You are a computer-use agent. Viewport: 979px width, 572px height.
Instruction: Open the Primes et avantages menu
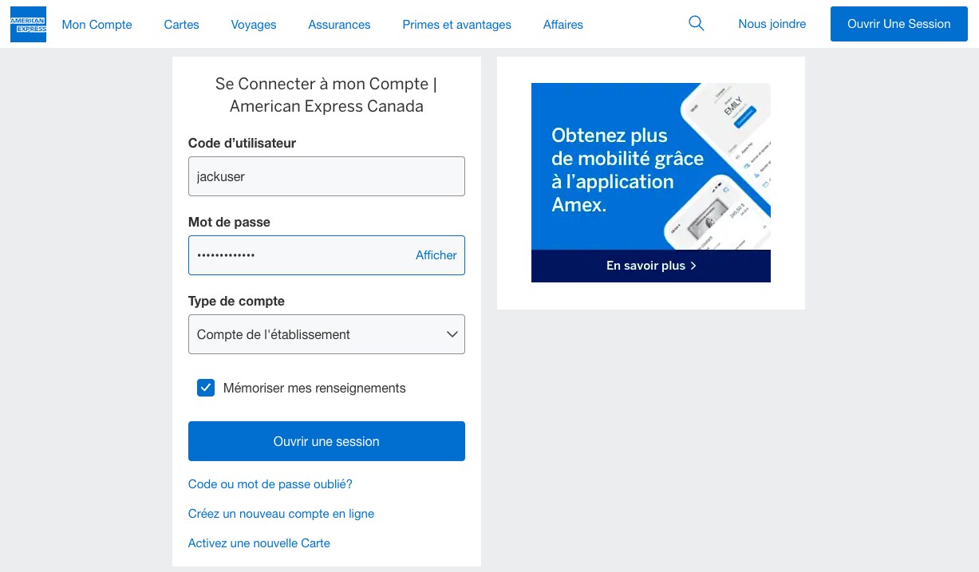pyautogui.click(x=456, y=25)
